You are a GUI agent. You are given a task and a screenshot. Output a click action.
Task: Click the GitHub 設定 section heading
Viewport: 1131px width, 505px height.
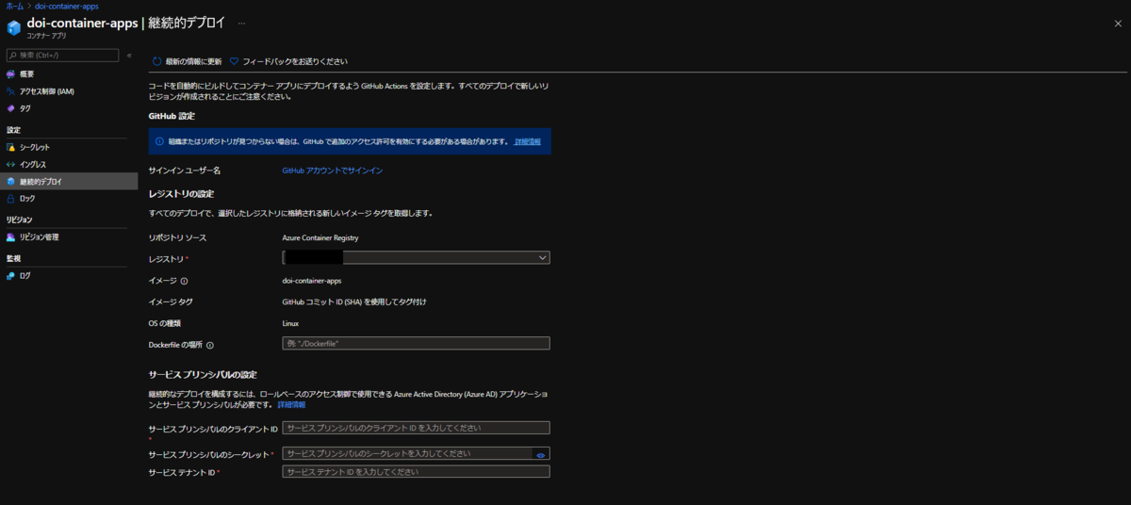point(172,116)
